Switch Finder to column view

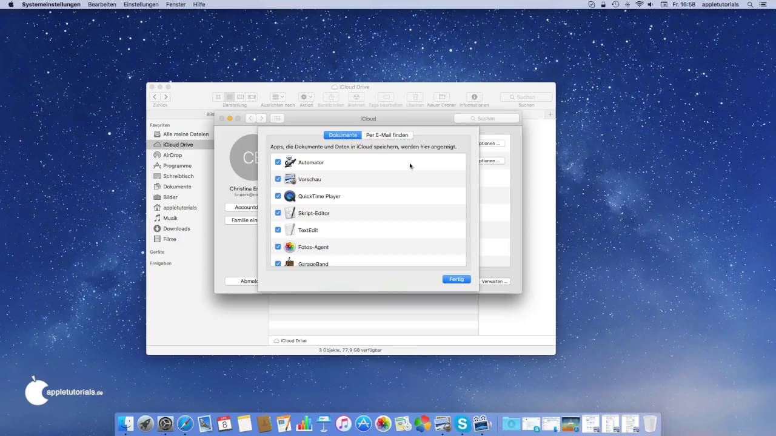click(241, 97)
